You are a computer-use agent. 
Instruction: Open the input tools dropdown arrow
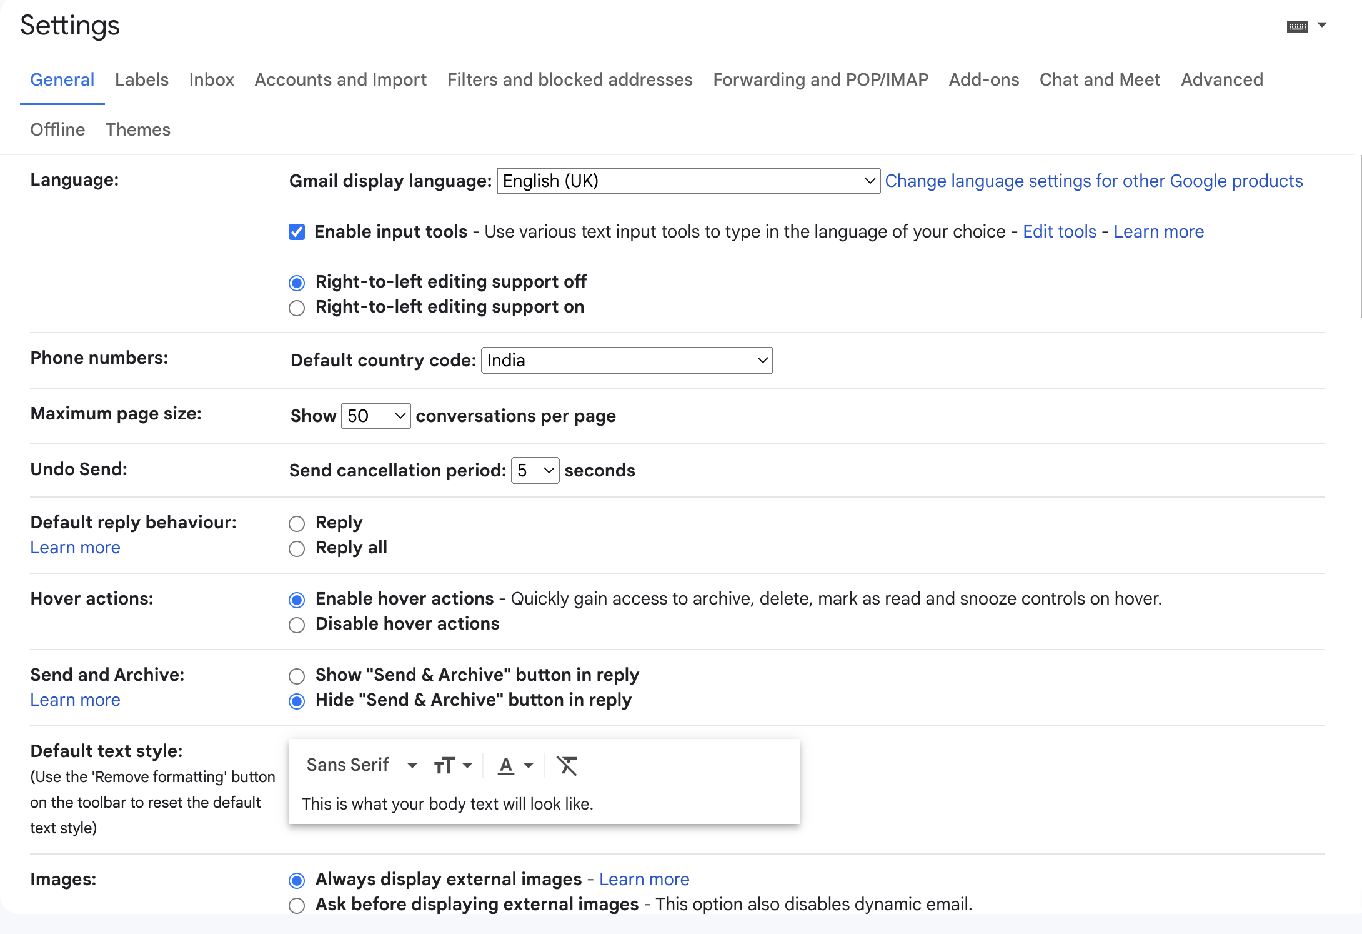(x=1322, y=25)
